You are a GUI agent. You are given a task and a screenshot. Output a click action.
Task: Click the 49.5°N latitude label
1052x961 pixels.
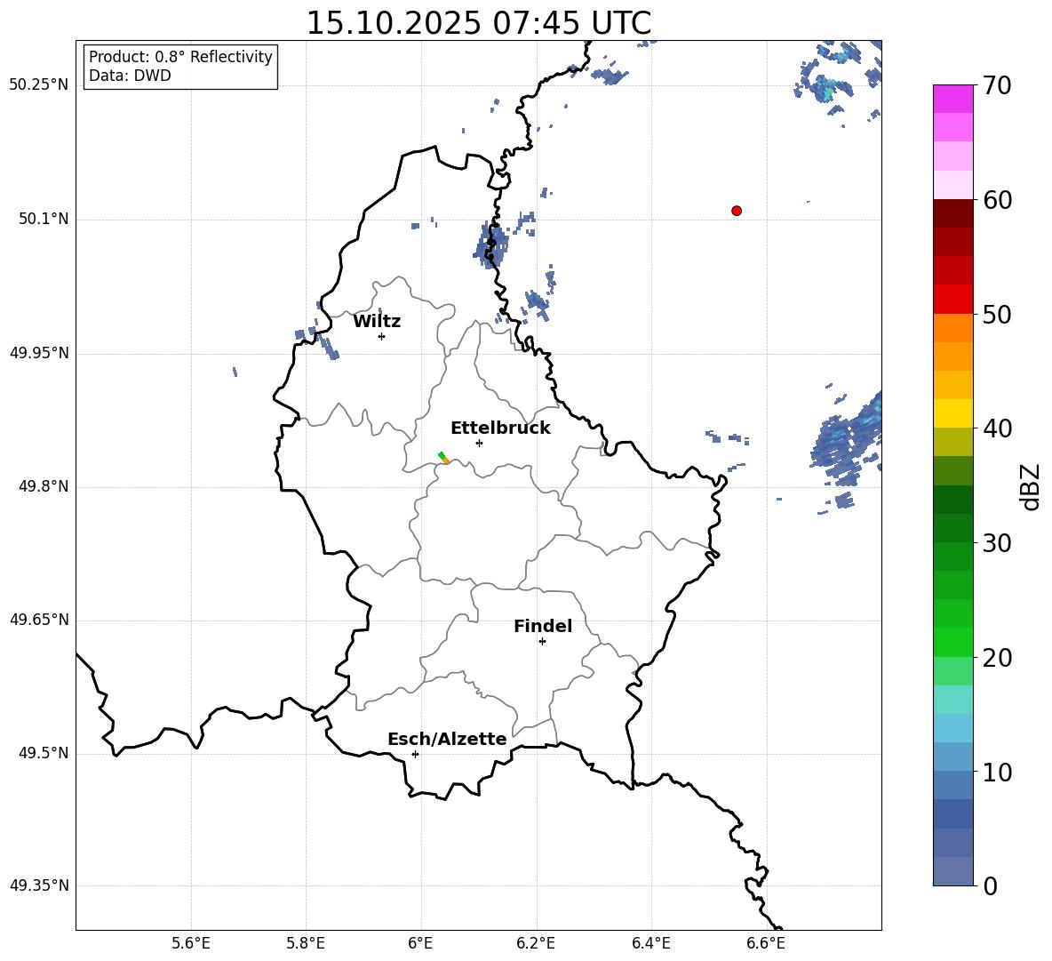coord(44,753)
